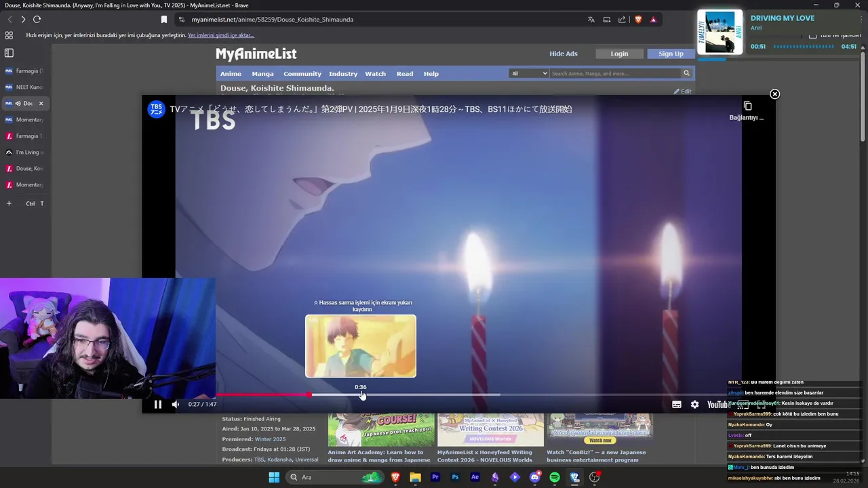
Task: Open the TBS Anime channel avatar
Action: coord(157,109)
